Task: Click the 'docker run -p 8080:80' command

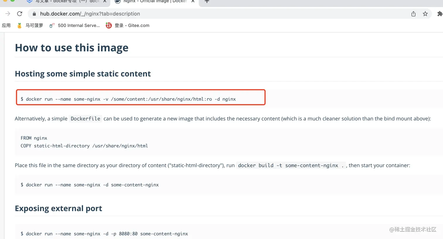Action: point(104,234)
